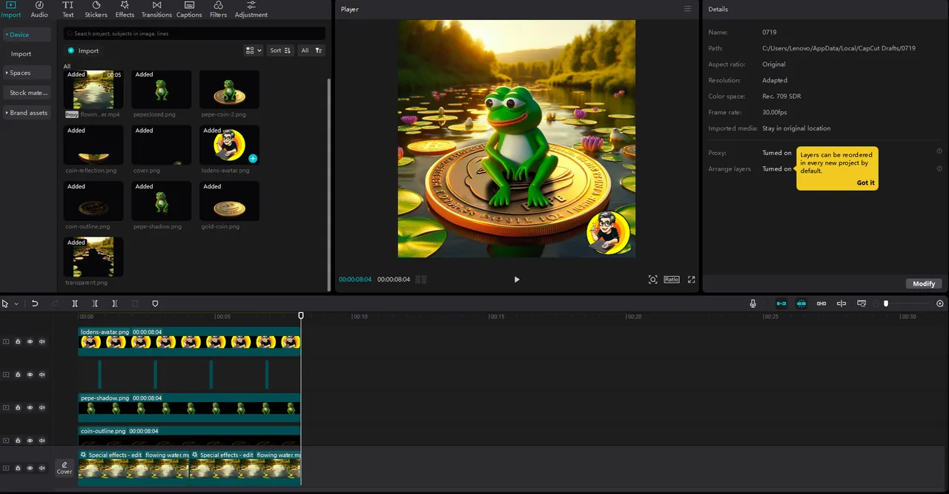Click the timeline playhead handle
The image size is (949, 494).
click(301, 316)
